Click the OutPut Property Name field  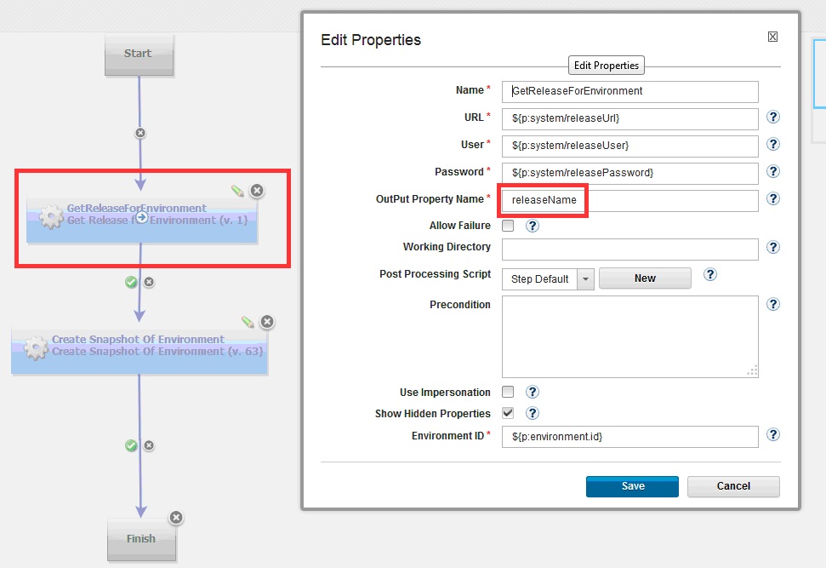click(x=629, y=200)
